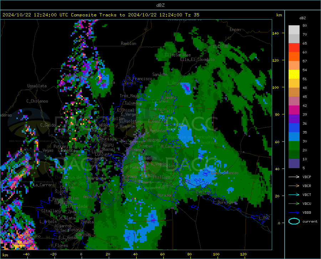This screenshot has width=321, height=259.
Task: Click the cyan 'current' ellipse legend icon
Action: pyautogui.click(x=294, y=221)
